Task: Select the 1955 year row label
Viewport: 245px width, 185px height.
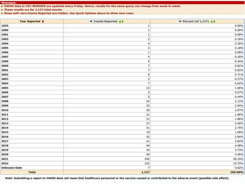Action: pos(5,26)
